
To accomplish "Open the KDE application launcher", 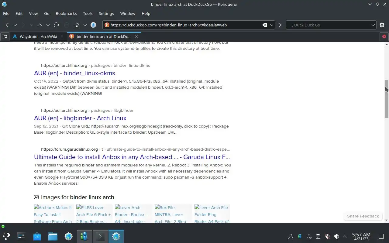I will 7,236.
